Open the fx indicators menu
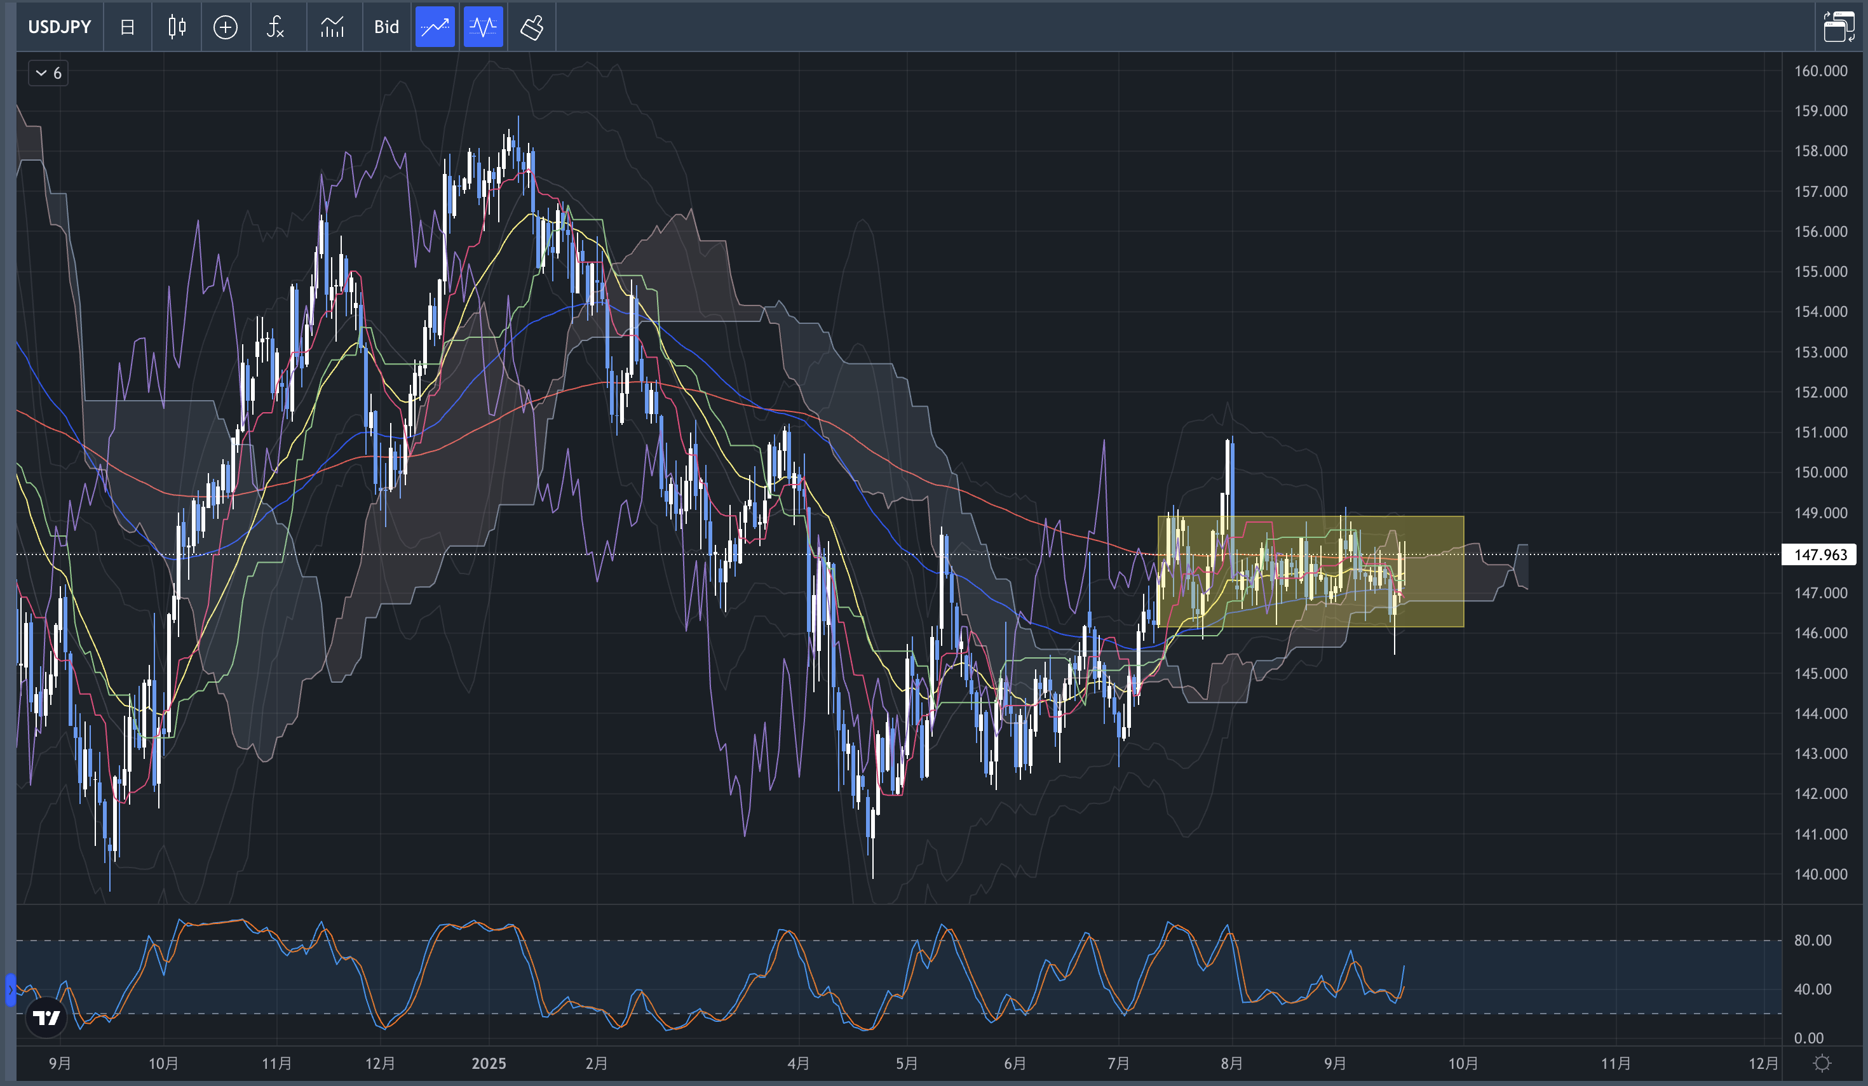This screenshot has width=1868, height=1086. click(276, 27)
